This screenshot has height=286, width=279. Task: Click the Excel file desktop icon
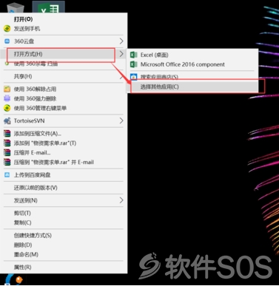[x=49, y=7]
